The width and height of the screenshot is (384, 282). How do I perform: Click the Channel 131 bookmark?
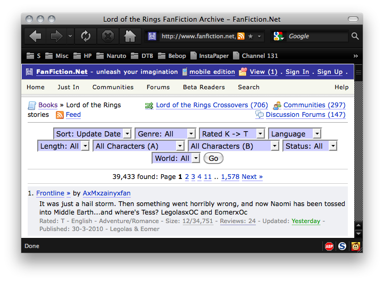(256, 56)
